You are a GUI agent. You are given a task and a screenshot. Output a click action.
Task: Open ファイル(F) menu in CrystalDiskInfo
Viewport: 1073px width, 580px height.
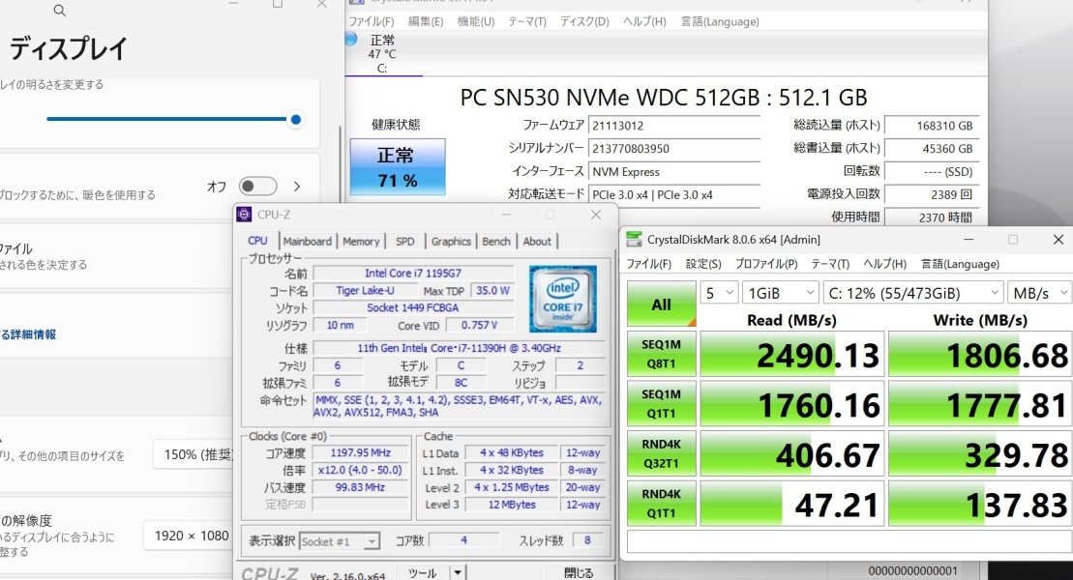pos(372,22)
